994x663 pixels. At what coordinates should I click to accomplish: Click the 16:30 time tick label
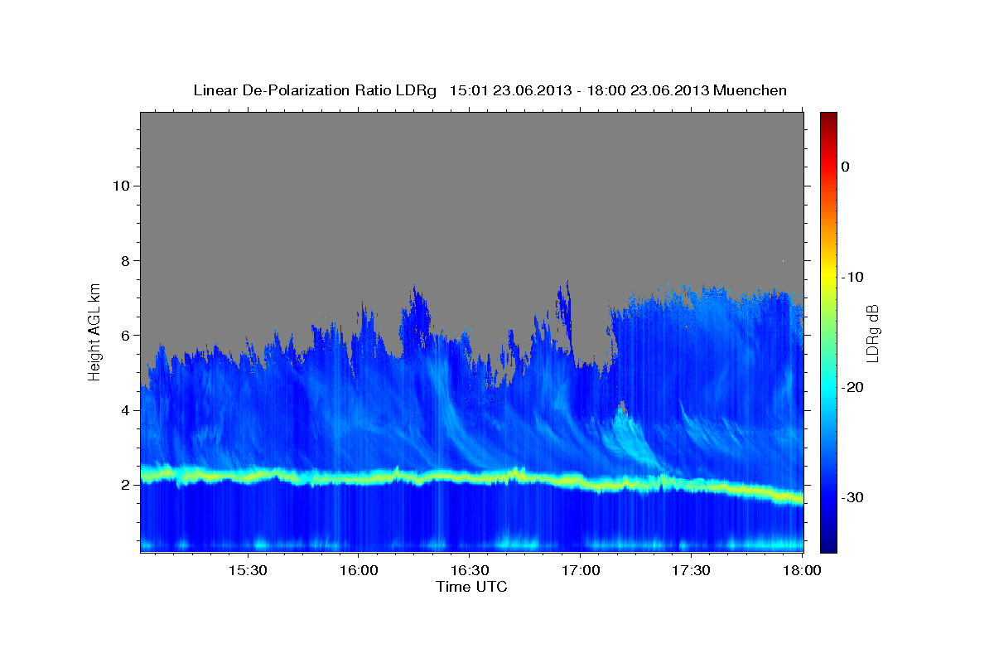pyautogui.click(x=469, y=571)
